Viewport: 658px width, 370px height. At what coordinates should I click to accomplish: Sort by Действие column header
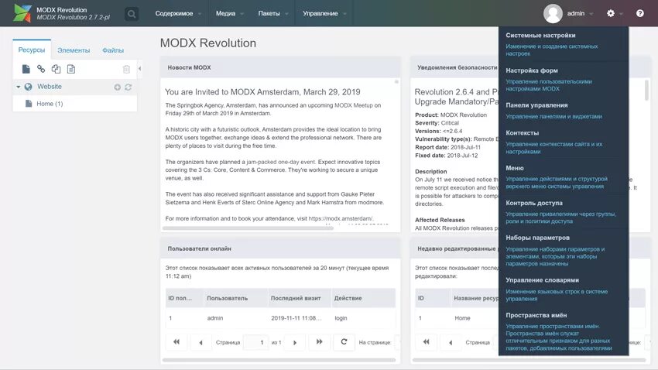[363, 298]
